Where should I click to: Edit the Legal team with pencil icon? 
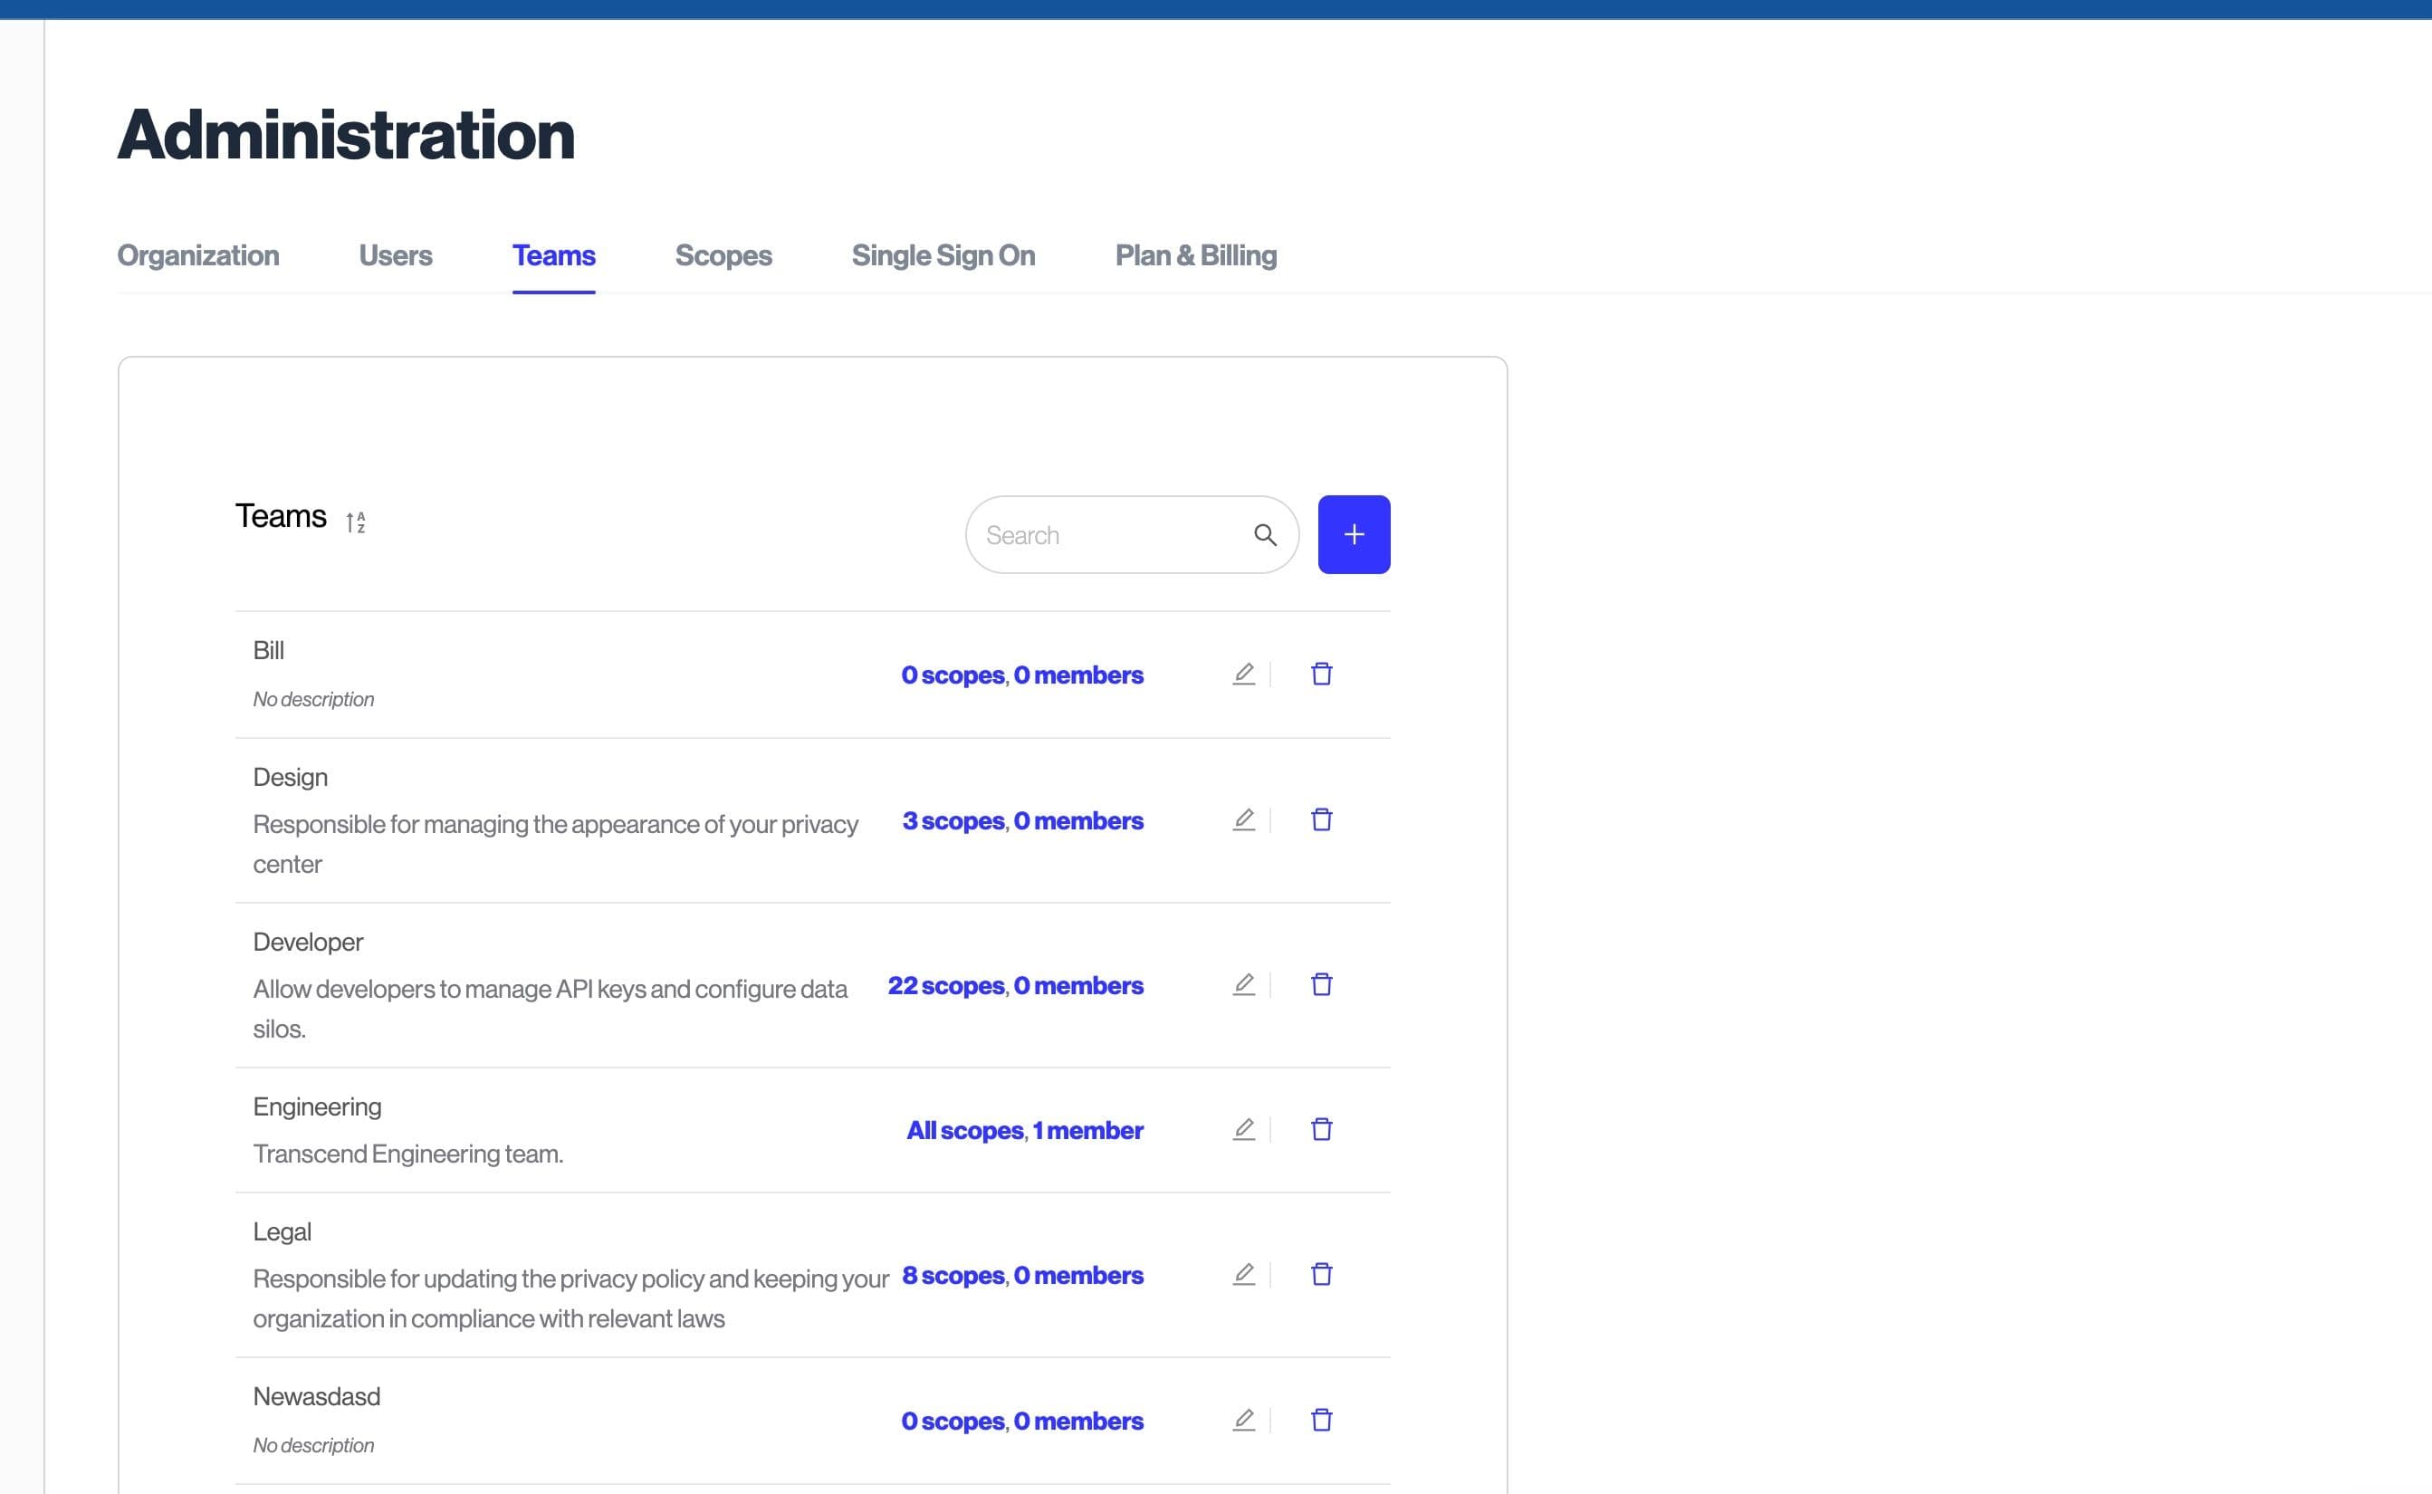pos(1244,1275)
